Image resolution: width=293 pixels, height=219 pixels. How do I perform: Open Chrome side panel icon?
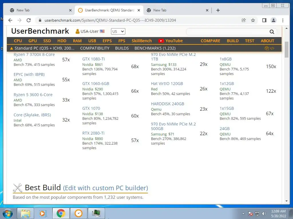pos(264,20)
